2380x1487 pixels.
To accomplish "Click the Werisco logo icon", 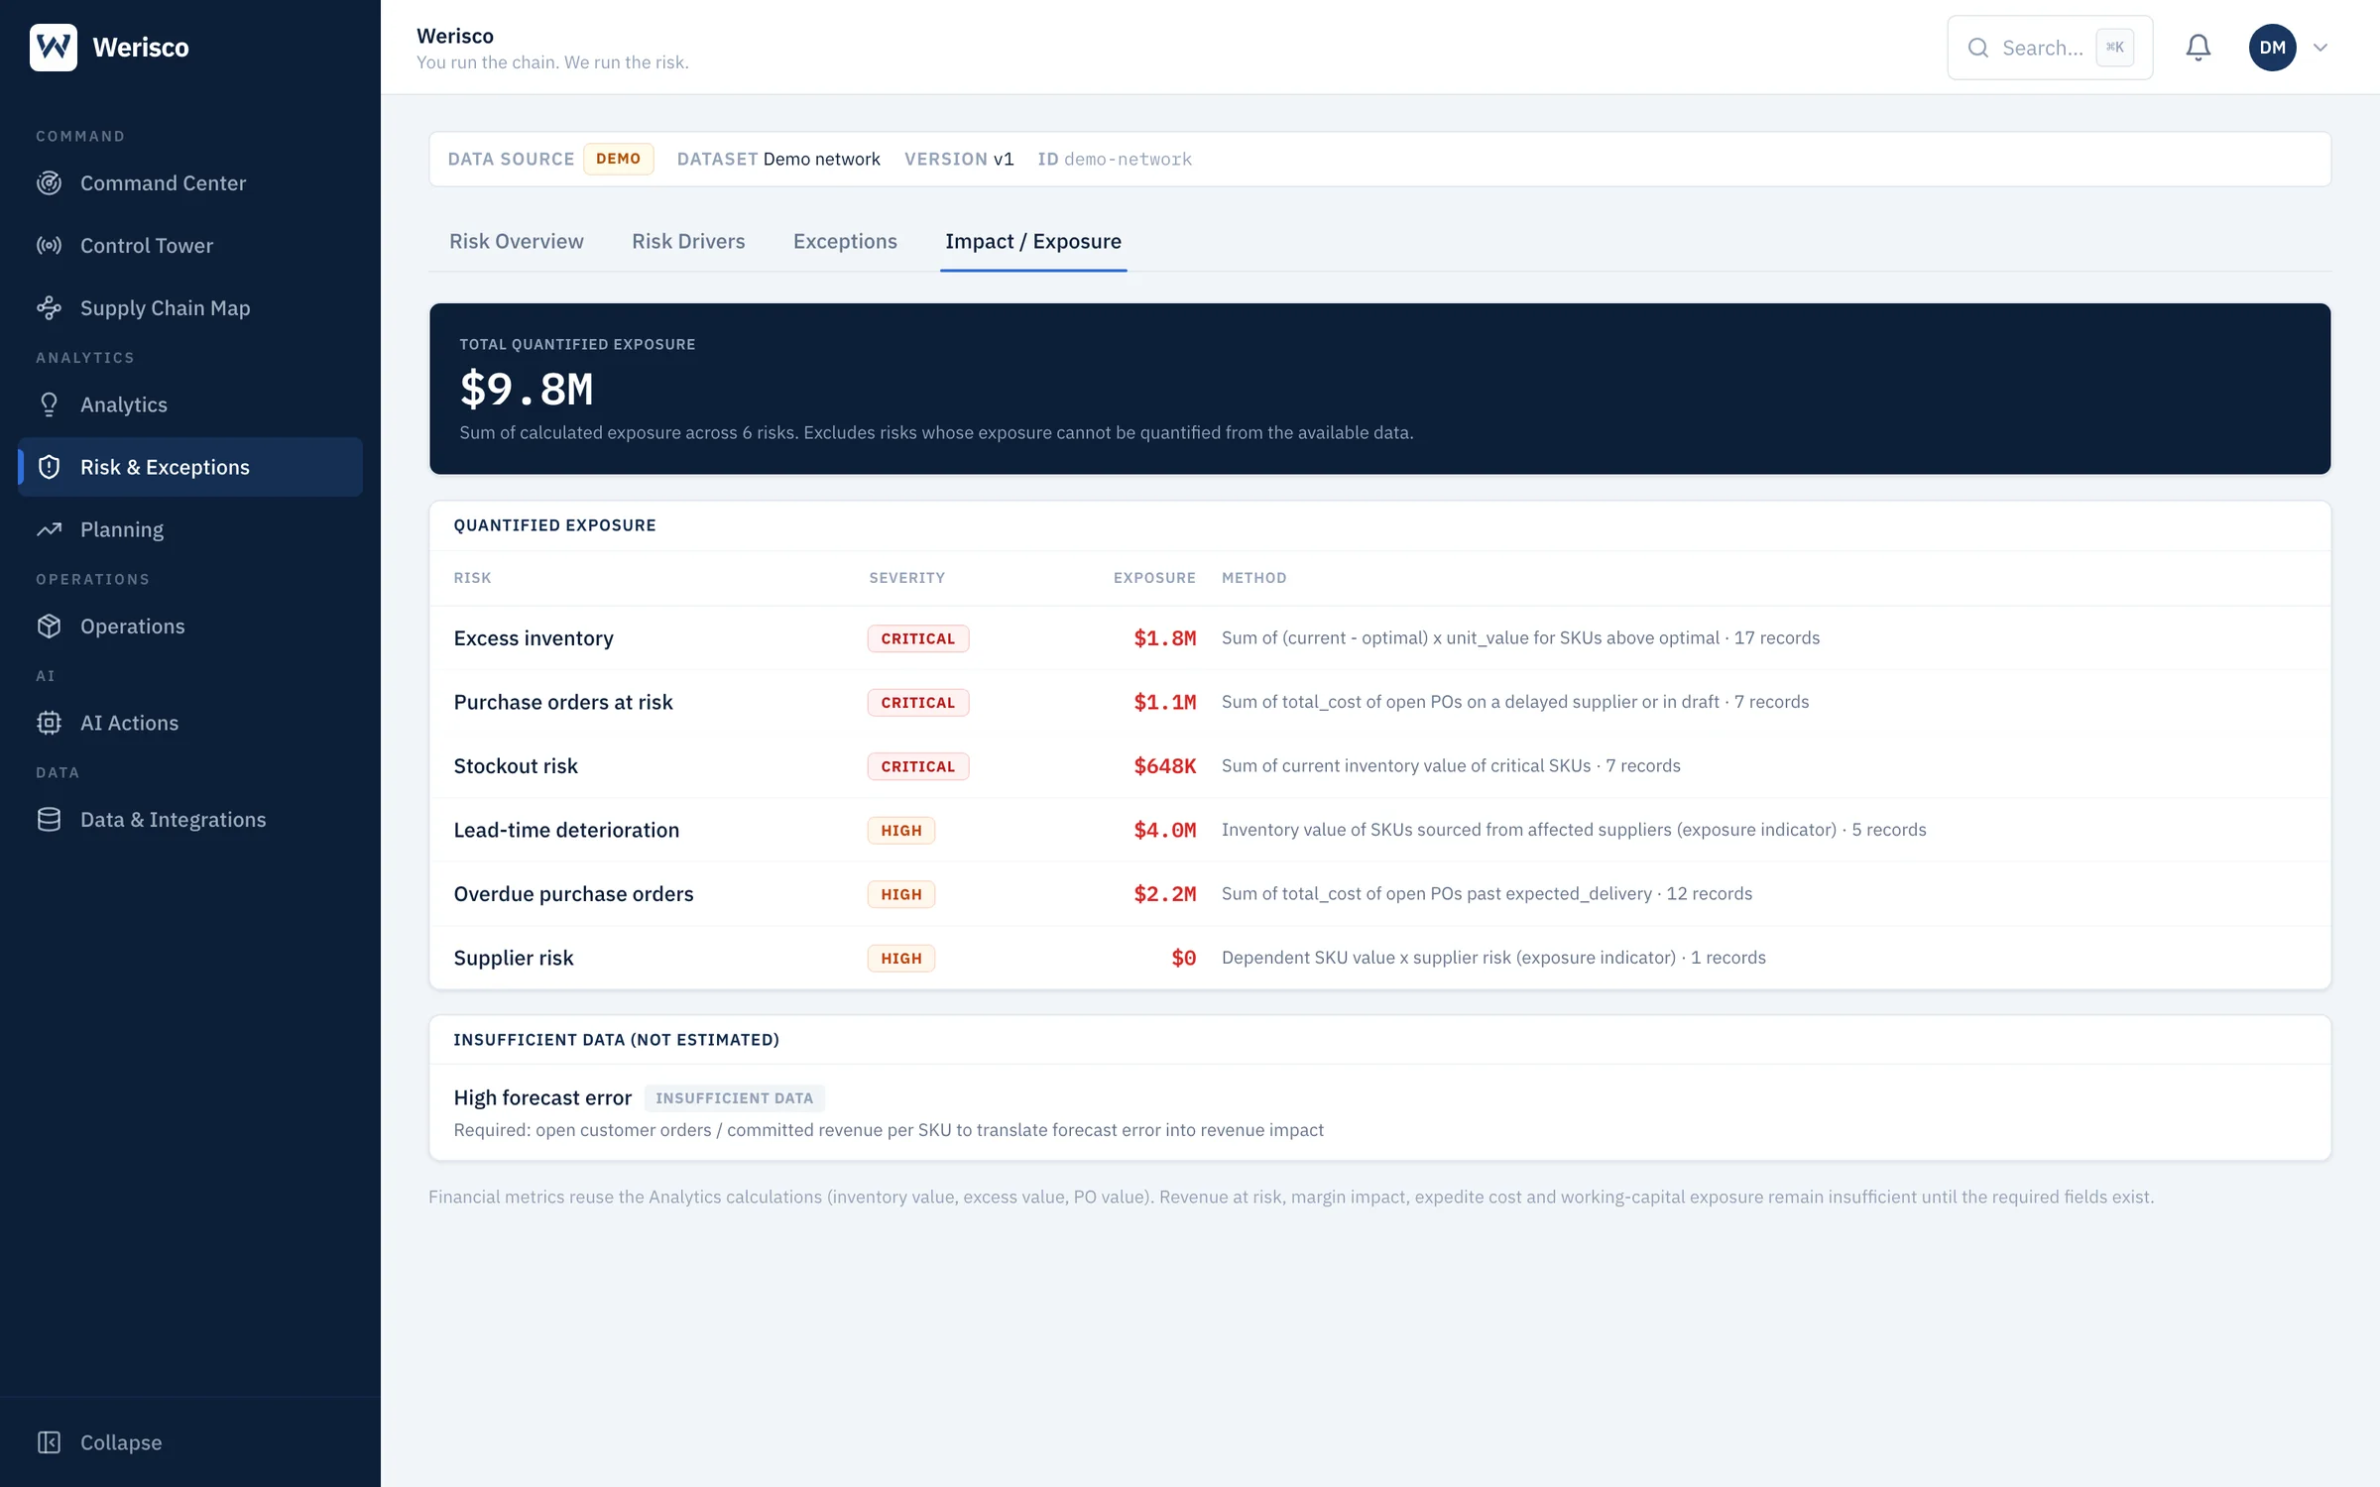I will tap(54, 48).
